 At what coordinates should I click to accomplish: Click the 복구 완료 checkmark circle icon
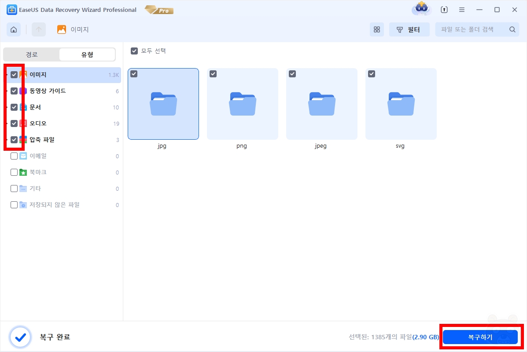tap(21, 337)
